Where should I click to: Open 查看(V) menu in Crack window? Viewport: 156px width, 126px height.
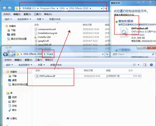pos(28,60)
